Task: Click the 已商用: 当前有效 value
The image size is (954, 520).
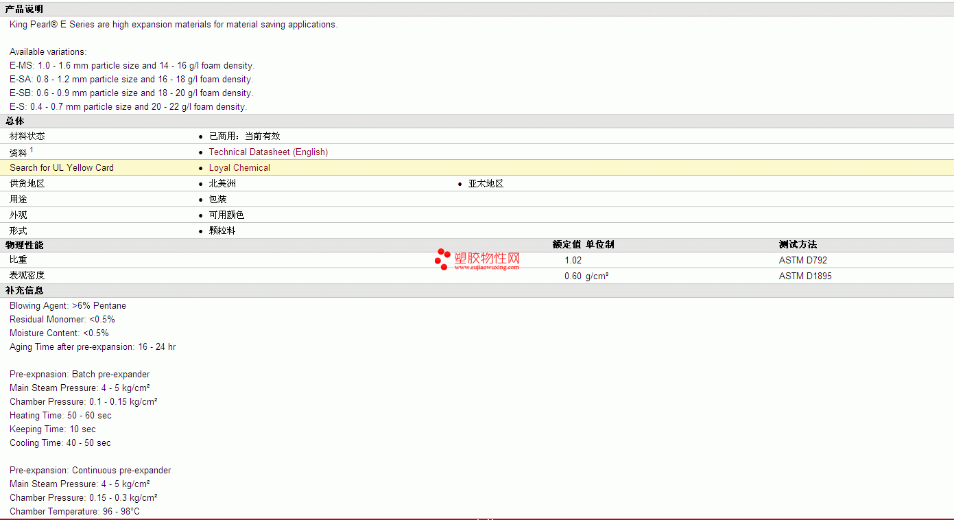Action: point(245,136)
